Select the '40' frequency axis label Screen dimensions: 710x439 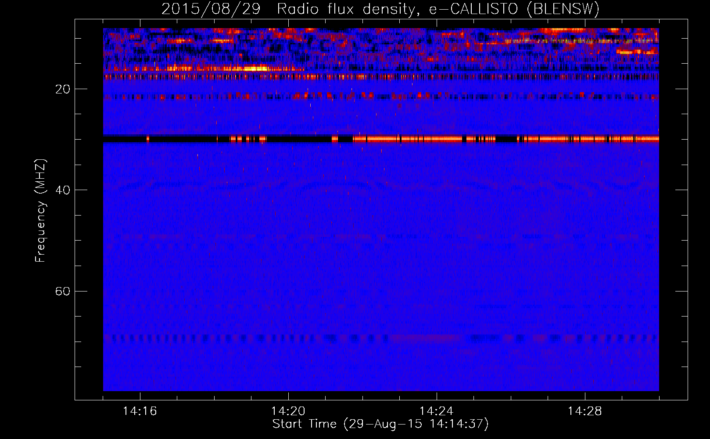point(63,190)
